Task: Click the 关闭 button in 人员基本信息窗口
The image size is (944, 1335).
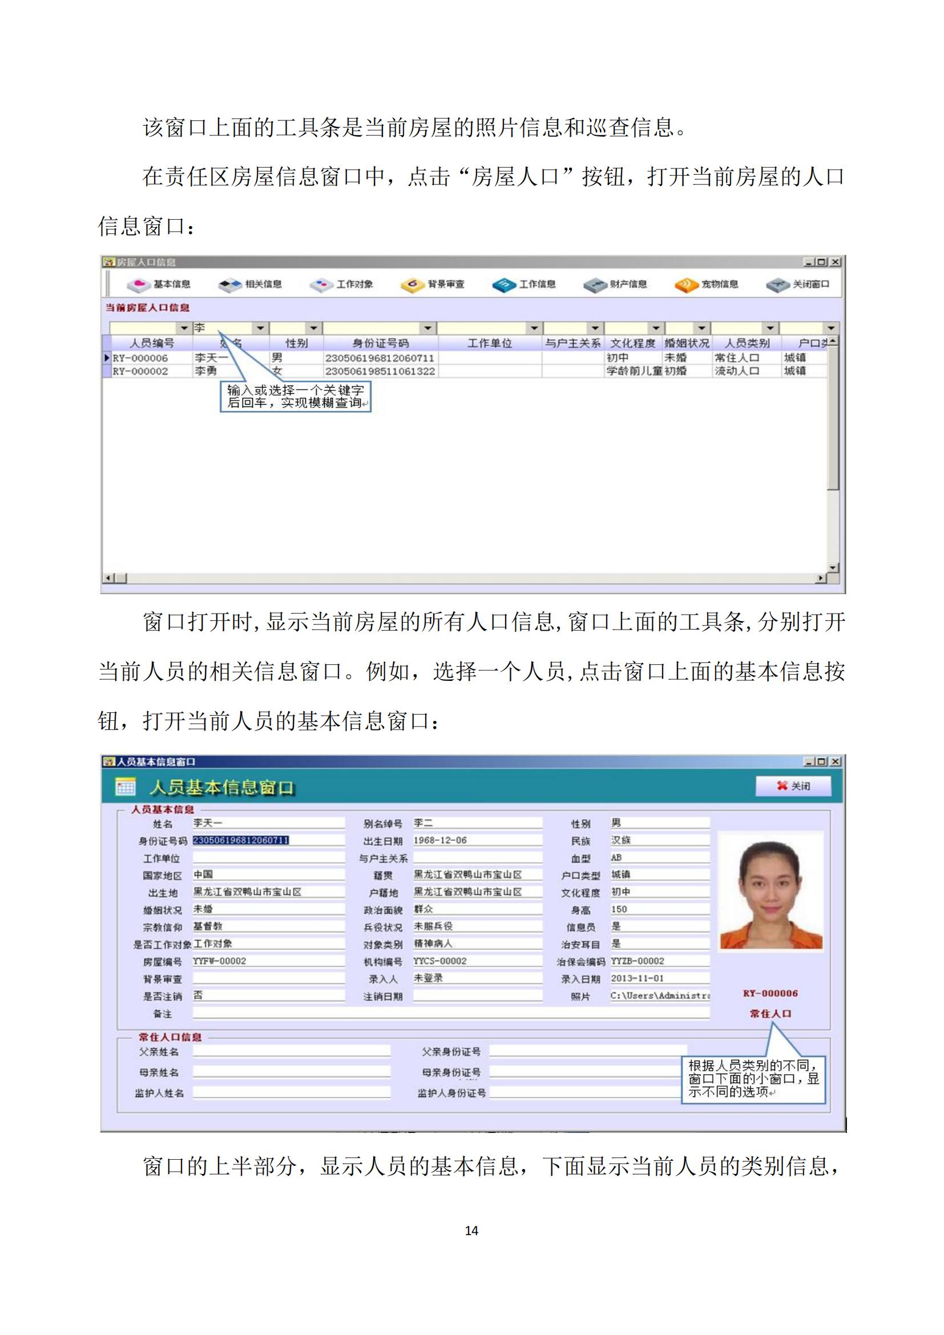Action: 793,786
